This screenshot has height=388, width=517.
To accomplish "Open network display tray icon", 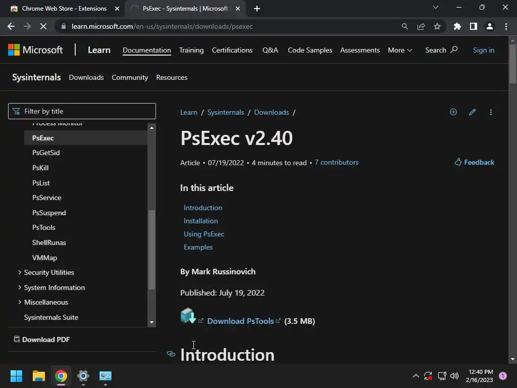I will coord(442,376).
